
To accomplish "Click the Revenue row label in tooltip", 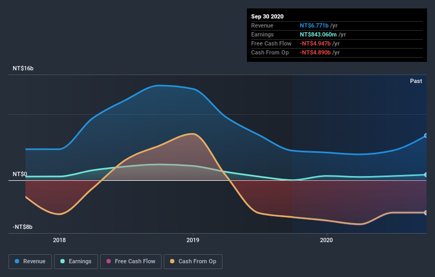I will tap(262, 25).
